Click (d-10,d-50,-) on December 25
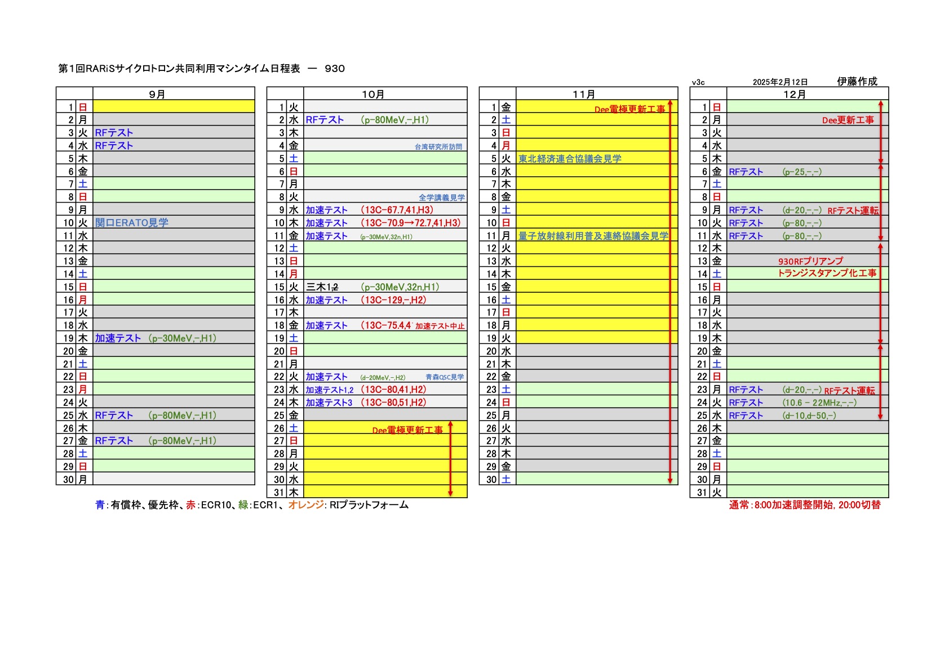The width and height of the screenshot is (949, 670). 809,416
